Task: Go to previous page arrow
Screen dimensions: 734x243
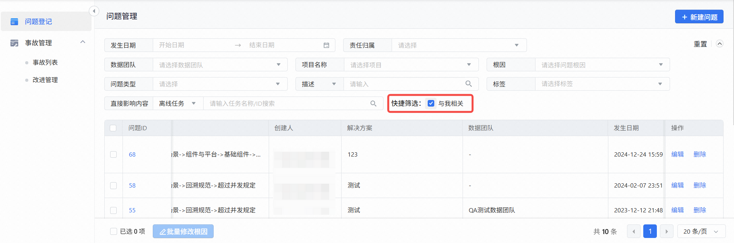Action: pos(634,231)
